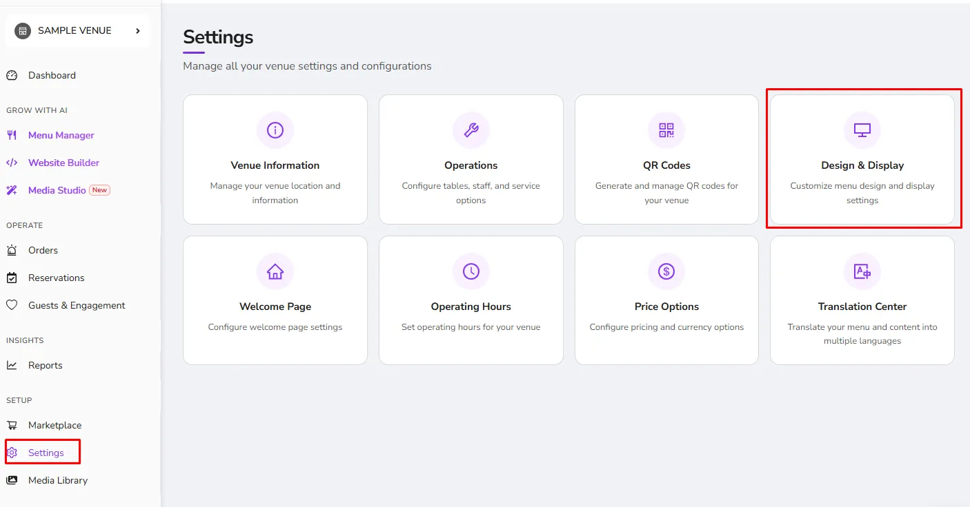View Reports in sidebar
970x507 pixels.
point(45,365)
